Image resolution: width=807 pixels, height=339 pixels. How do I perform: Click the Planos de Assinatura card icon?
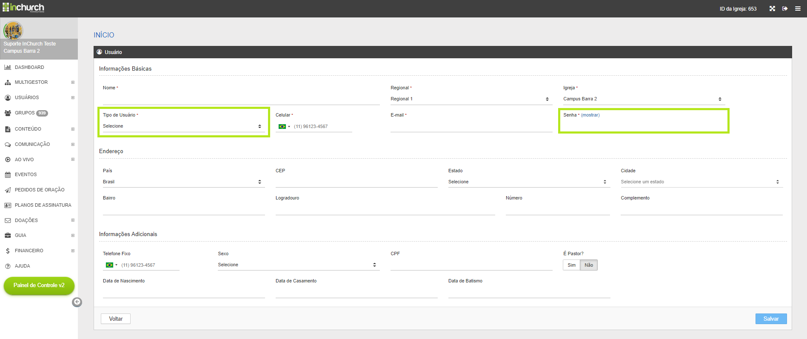[x=8, y=205]
